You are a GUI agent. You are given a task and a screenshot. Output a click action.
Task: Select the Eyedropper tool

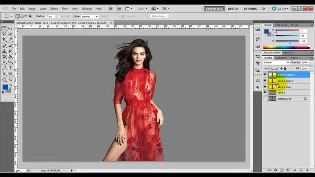point(10,39)
